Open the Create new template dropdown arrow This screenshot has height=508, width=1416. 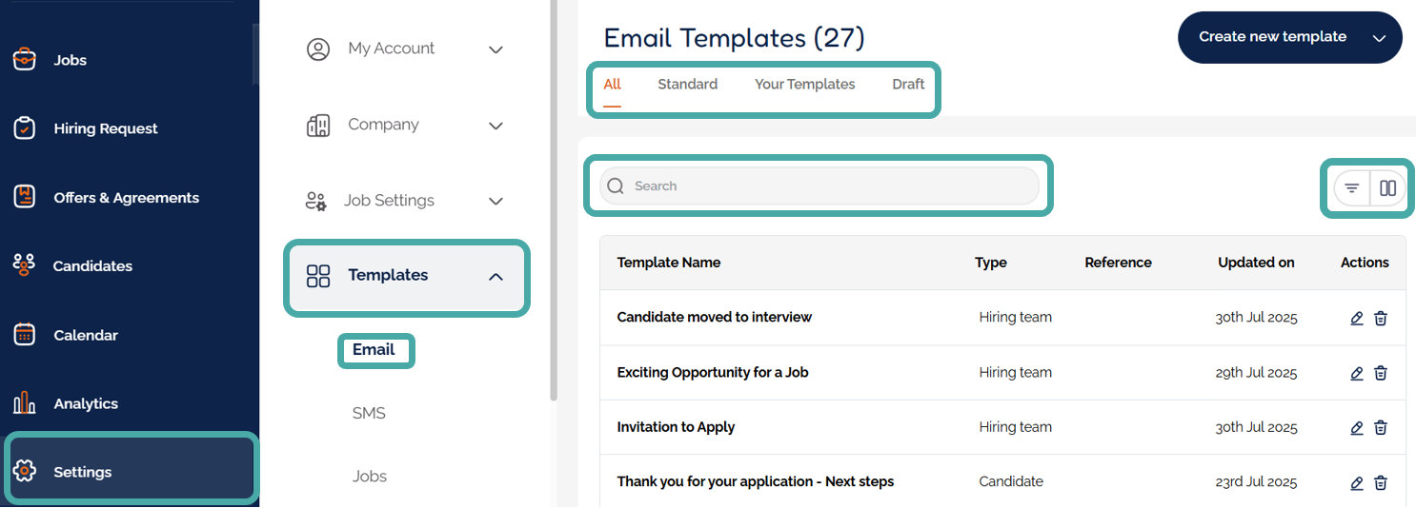click(1379, 38)
